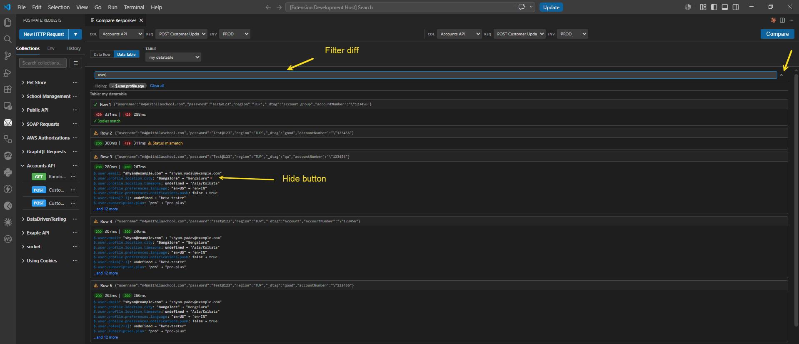Image resolution: width=799 pixels, height=344 pixels.
Task: Open Accounts API collection ellipsis menu
Action: point(75,166)
